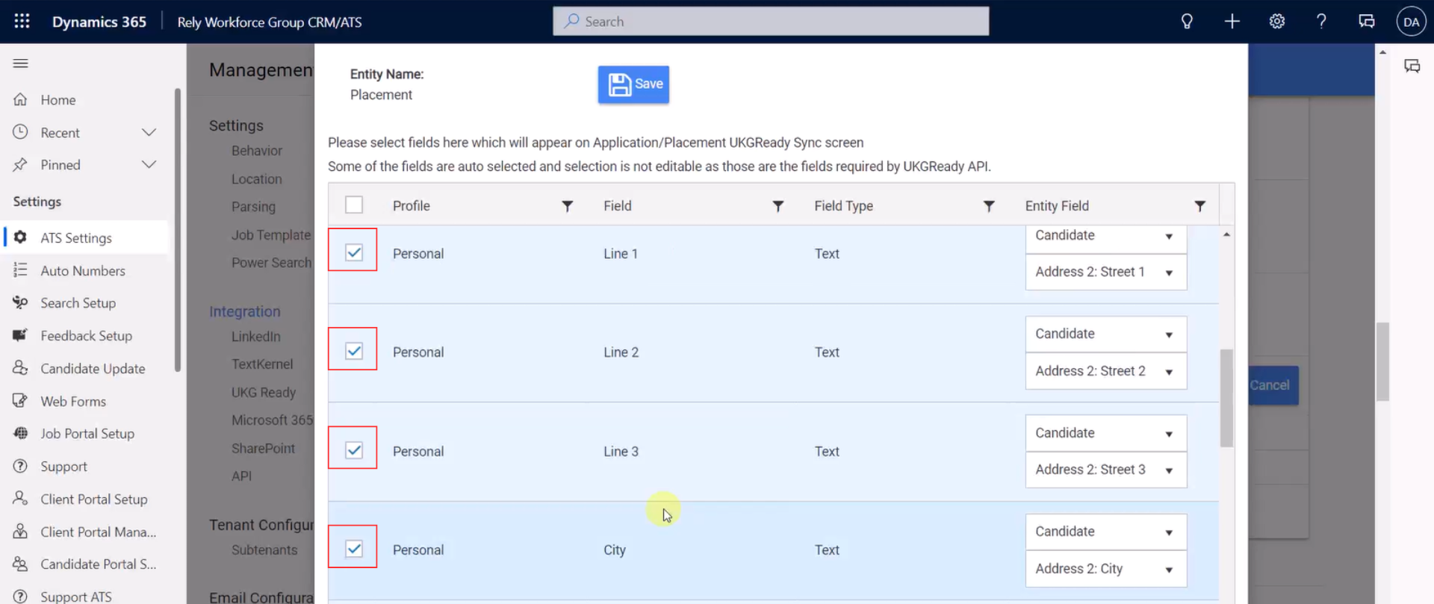Image resolution: width=1434 pixels, height=604 pixels.
Task: Click the Candidate Portal S... icon
Action: pos(20,564)
